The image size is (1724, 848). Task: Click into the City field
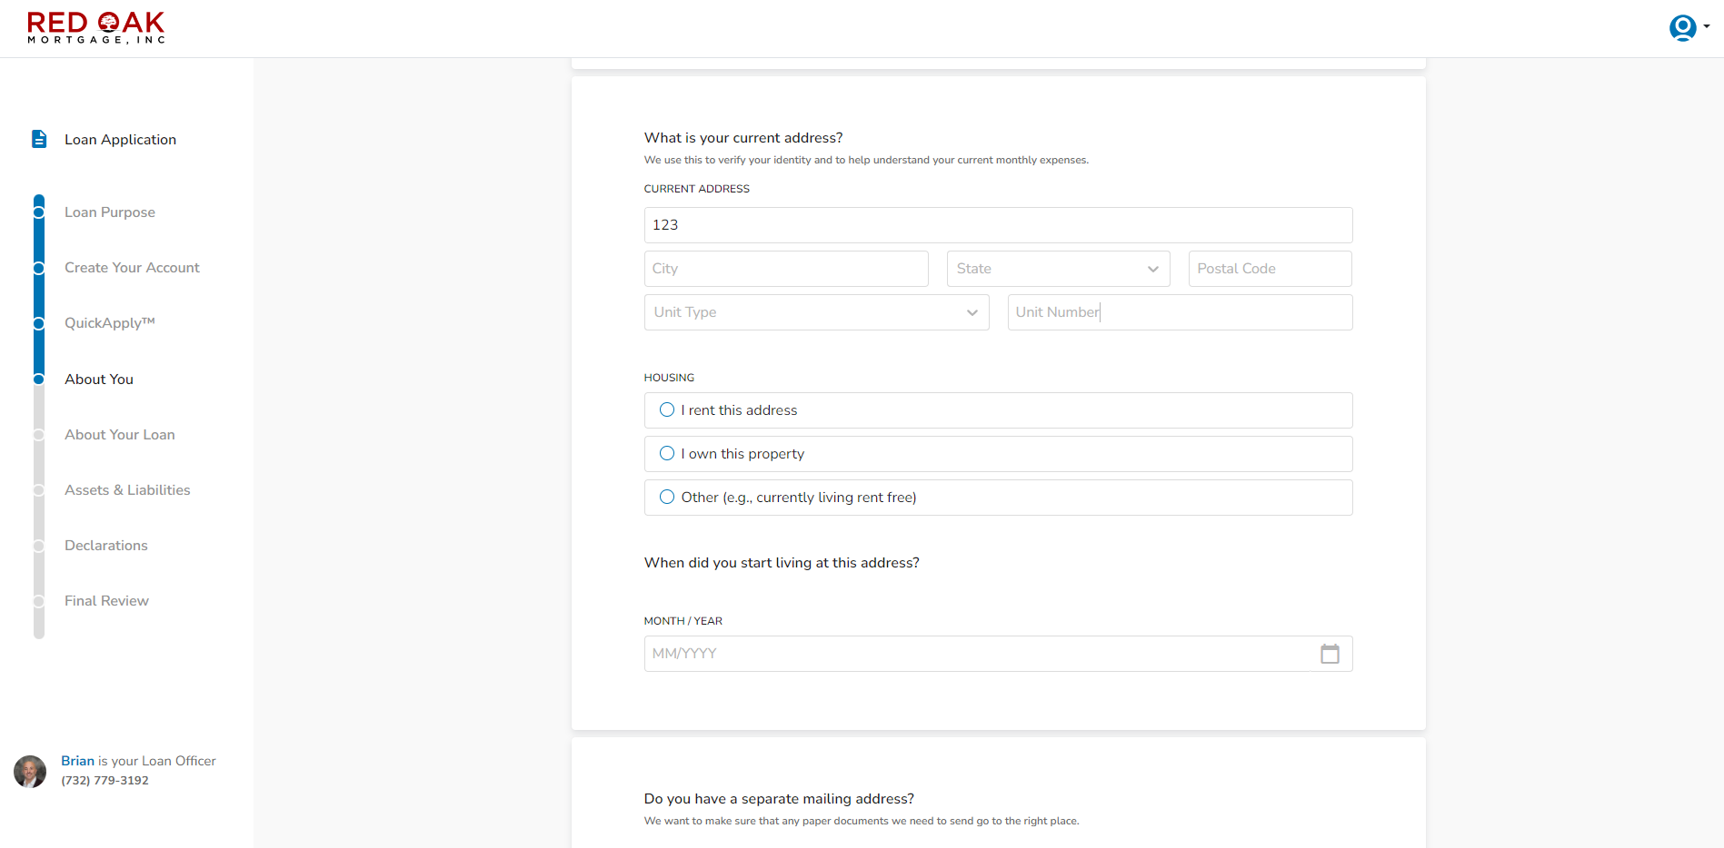click(786, 269)
